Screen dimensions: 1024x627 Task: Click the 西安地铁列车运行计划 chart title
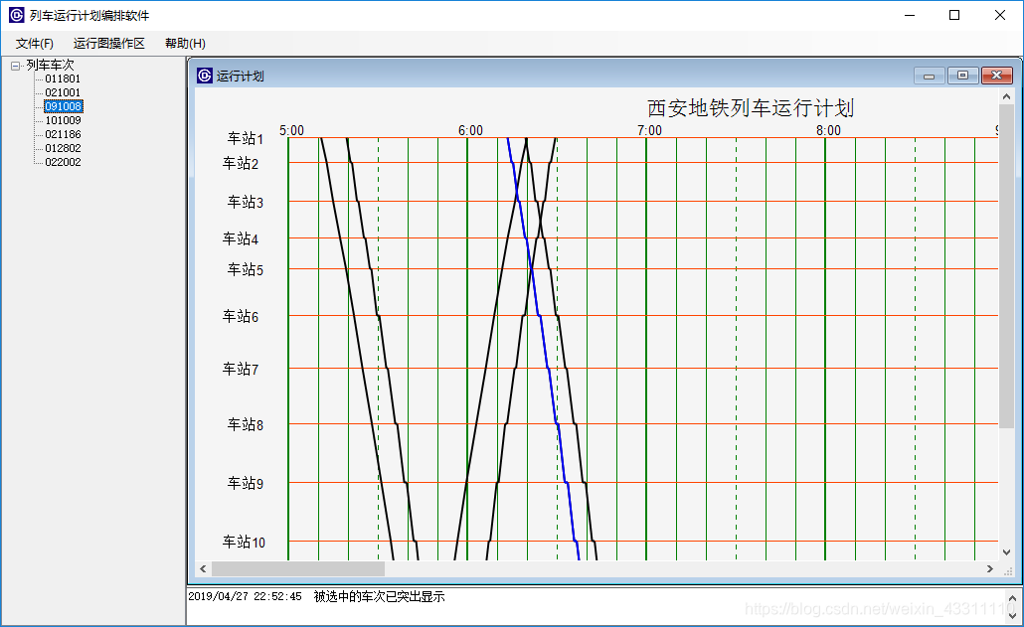coord(751,107)
